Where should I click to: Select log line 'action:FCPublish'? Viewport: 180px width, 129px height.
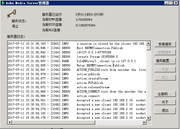(77, 83)
